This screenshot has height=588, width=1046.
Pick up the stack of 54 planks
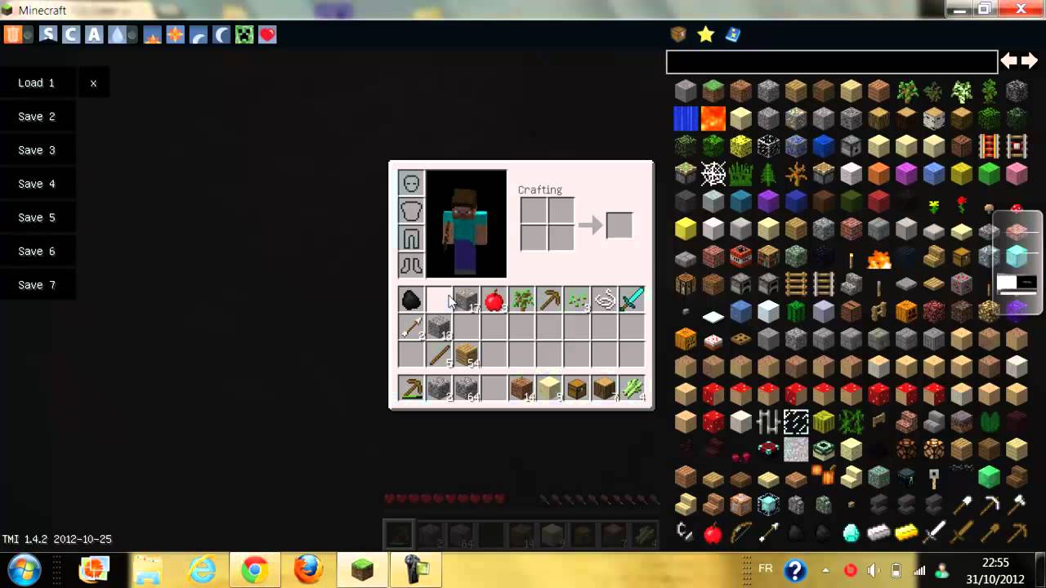[x=467, y=355]
